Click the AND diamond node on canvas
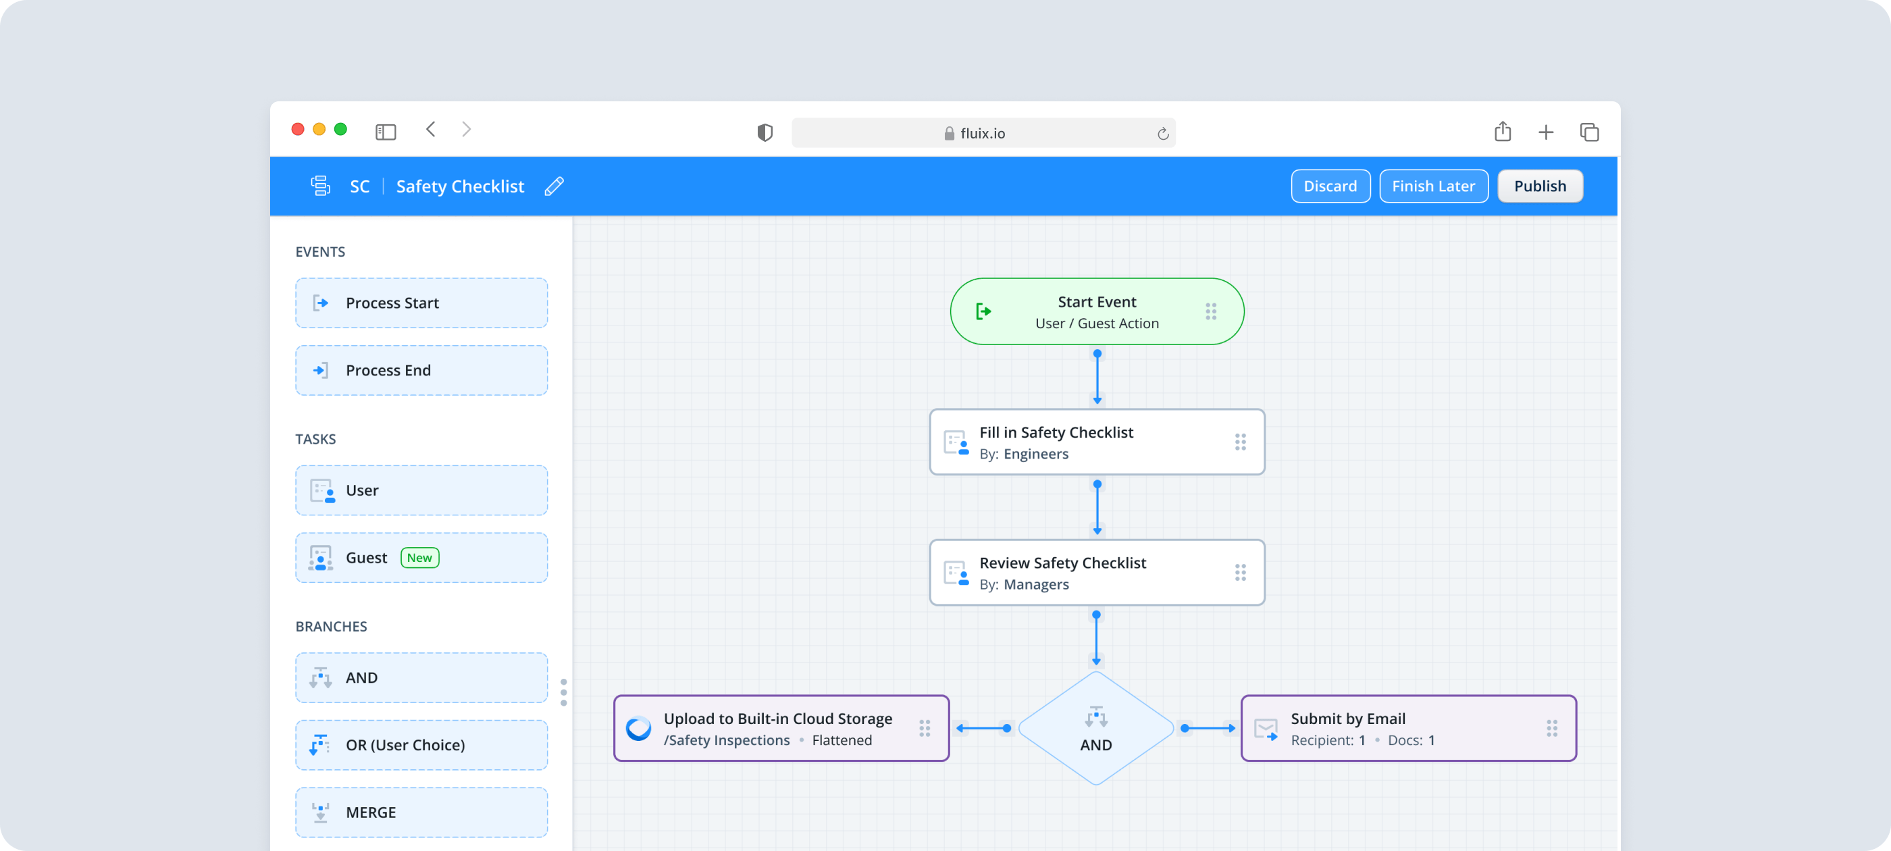1891x851 pixels. (x=1095, y=729)
